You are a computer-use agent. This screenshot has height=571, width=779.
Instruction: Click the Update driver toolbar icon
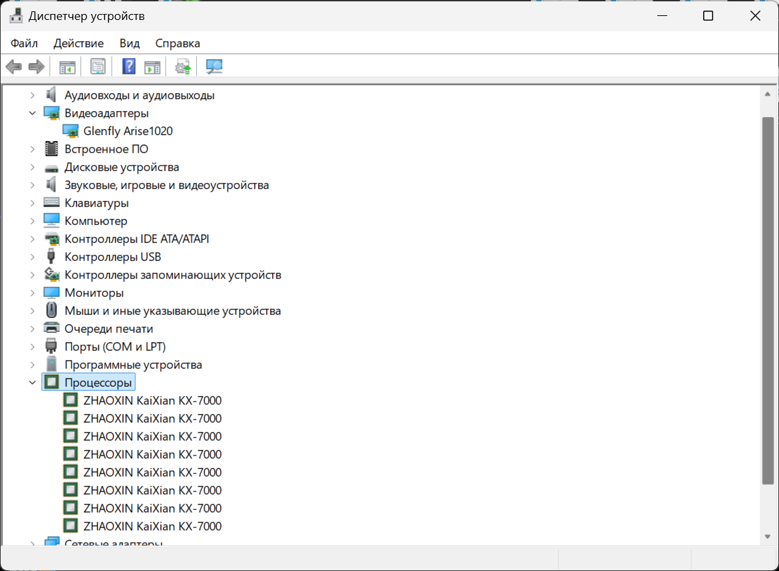point(183,67)
